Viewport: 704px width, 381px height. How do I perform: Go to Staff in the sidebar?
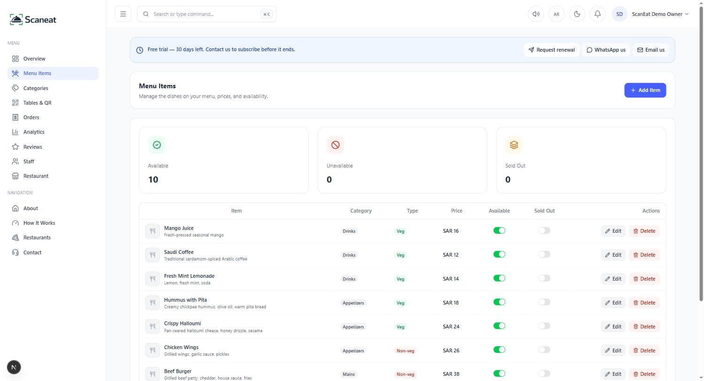[53, 161]
